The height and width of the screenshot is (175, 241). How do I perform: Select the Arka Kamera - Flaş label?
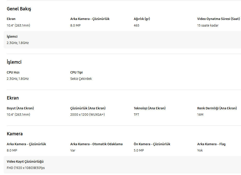211,144
